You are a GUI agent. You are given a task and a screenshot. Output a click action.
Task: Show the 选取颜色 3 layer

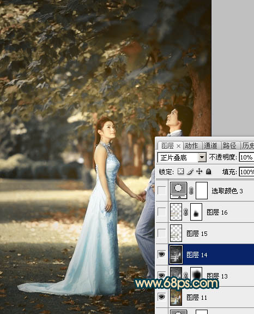pos(161,191)
